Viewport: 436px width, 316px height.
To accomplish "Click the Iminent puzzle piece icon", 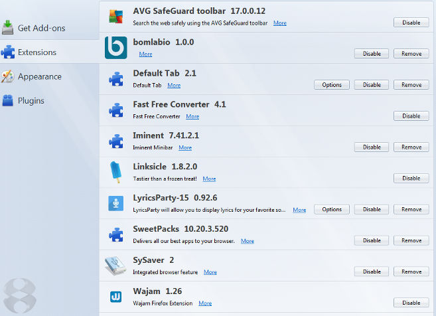I will click(116, 141).
